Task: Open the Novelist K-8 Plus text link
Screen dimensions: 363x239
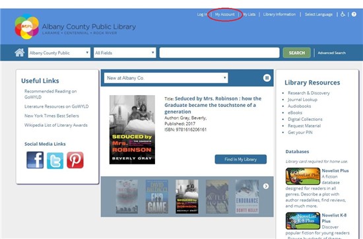Action: click(x=334, y=218)
